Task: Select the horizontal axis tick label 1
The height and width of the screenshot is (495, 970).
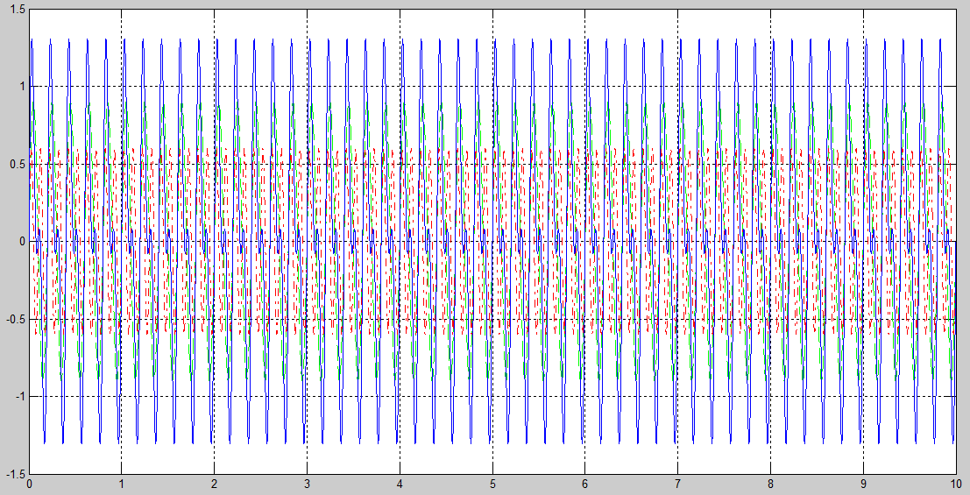Action: (121, 484)
